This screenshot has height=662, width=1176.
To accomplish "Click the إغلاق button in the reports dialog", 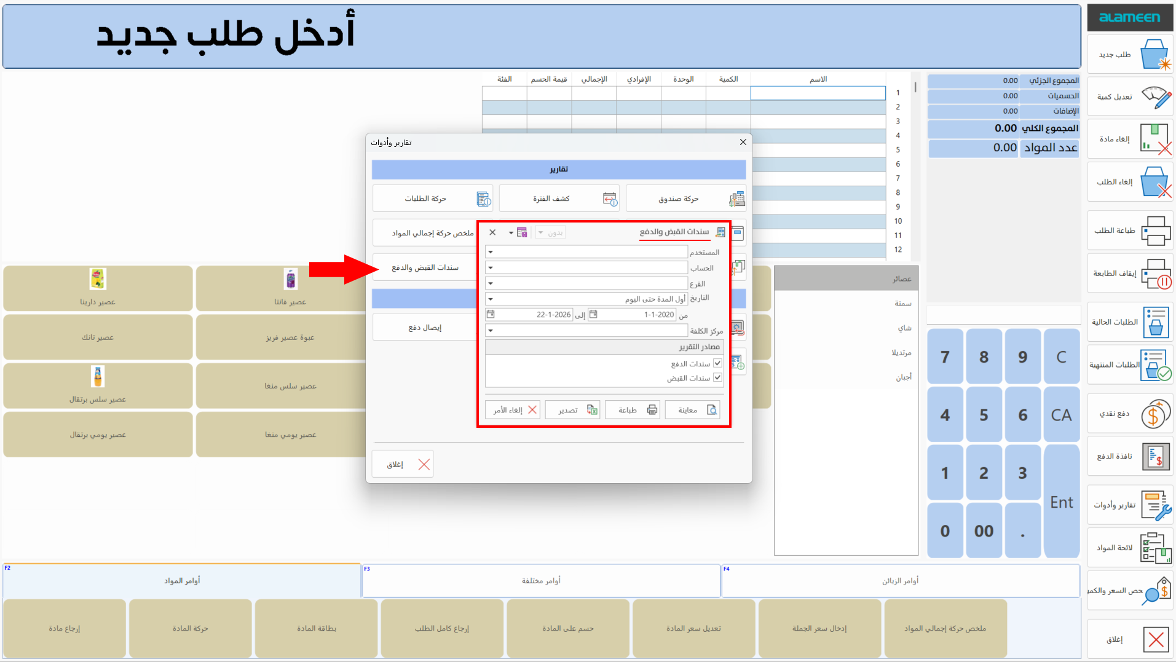I will click(403, 464).
